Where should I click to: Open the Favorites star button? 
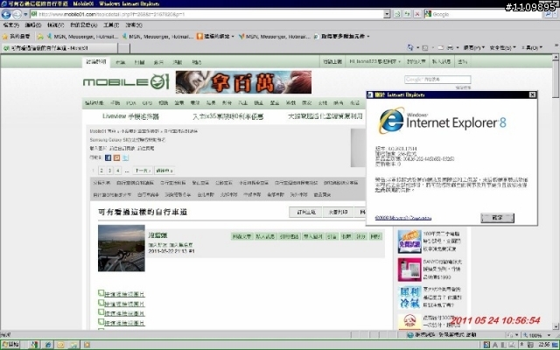click(16, 37)
